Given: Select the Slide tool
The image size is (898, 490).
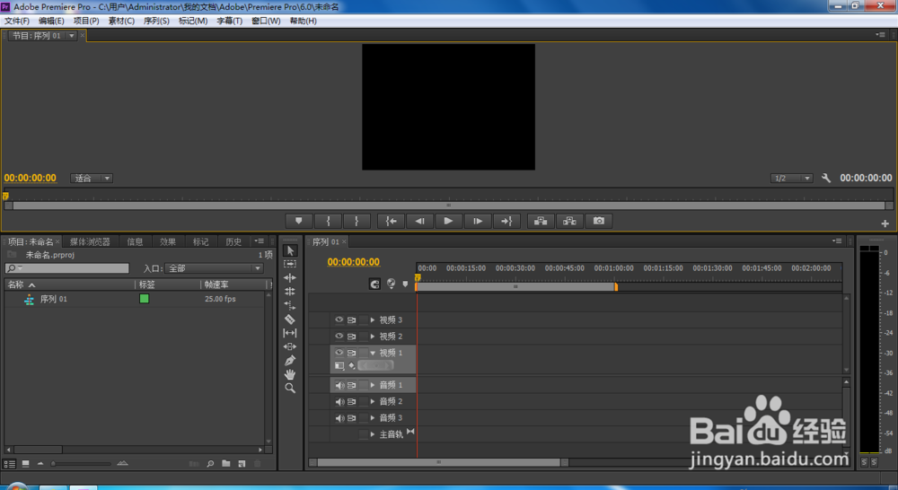Looking at the screenshot, I should [x=290, y=346].
